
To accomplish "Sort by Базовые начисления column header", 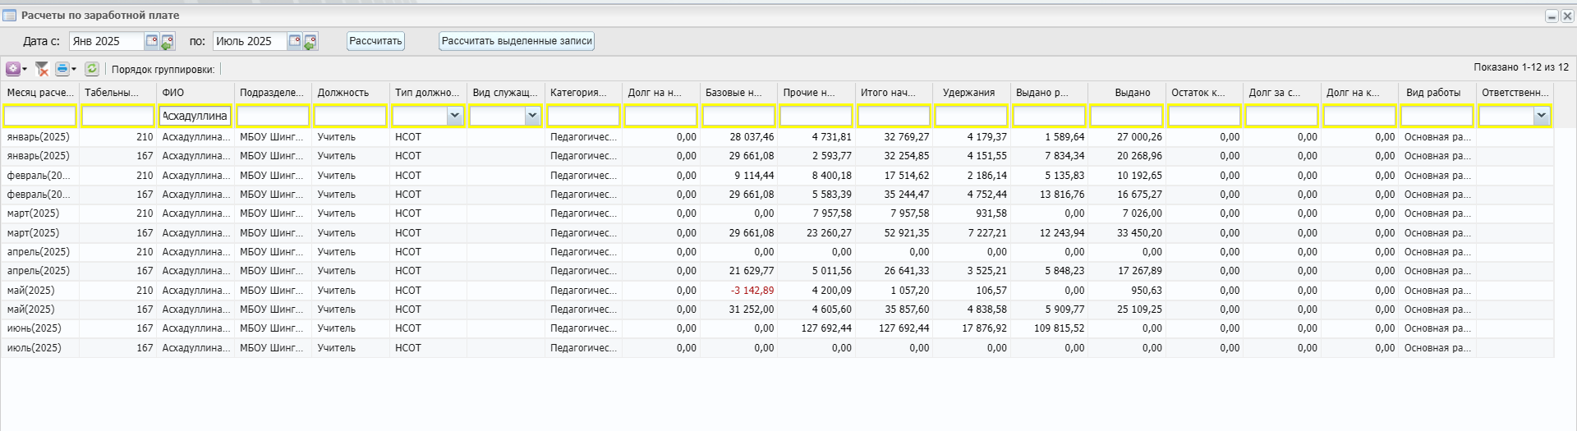I will tap(738, 93).
